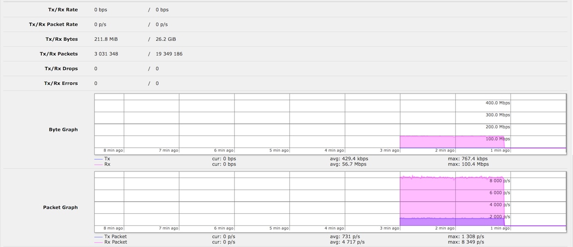Viewport: 573px width, 247px height.
Task: Click the Tx legend line in Byte Graph
Action: [98, 159]
